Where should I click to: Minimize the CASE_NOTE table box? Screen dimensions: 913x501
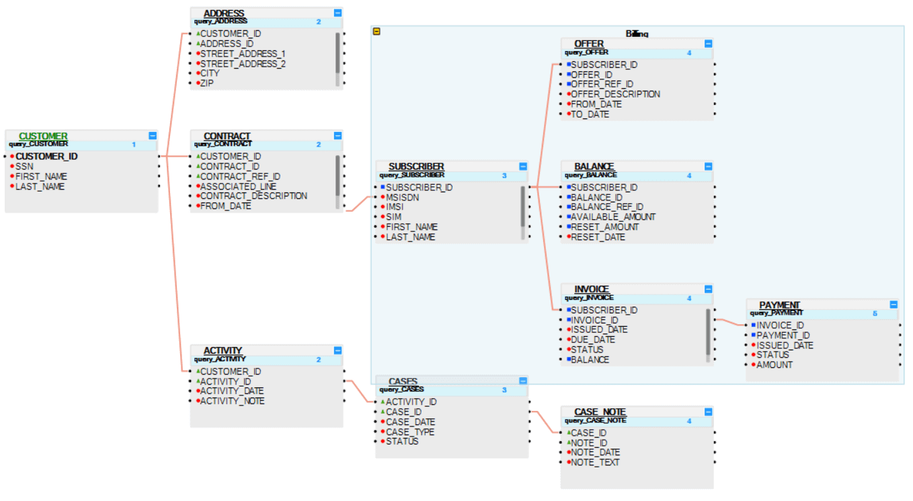[708, 412]
